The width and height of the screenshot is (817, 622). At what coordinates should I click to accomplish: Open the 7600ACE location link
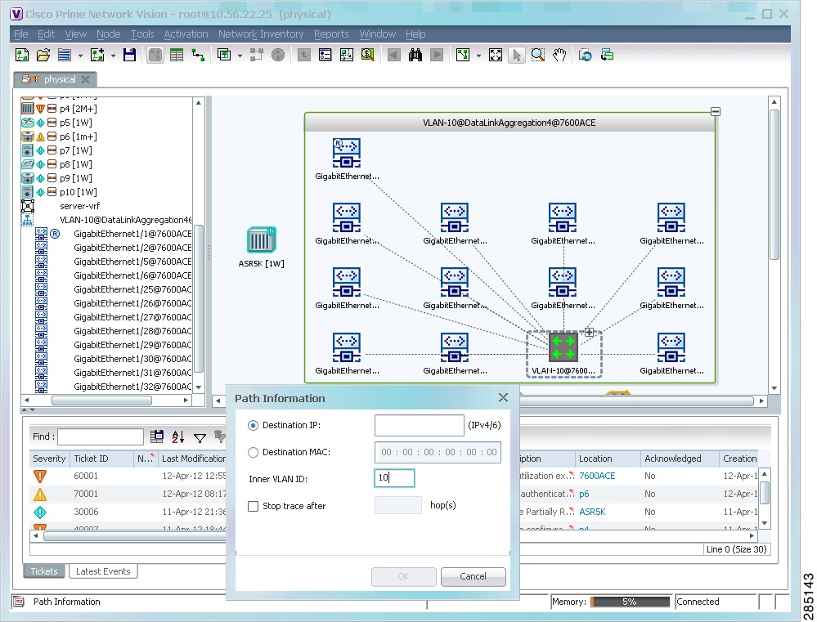[x=597, y=477]
